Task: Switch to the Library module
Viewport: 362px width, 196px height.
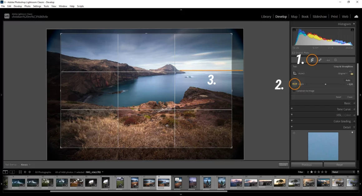Action: 266,17
